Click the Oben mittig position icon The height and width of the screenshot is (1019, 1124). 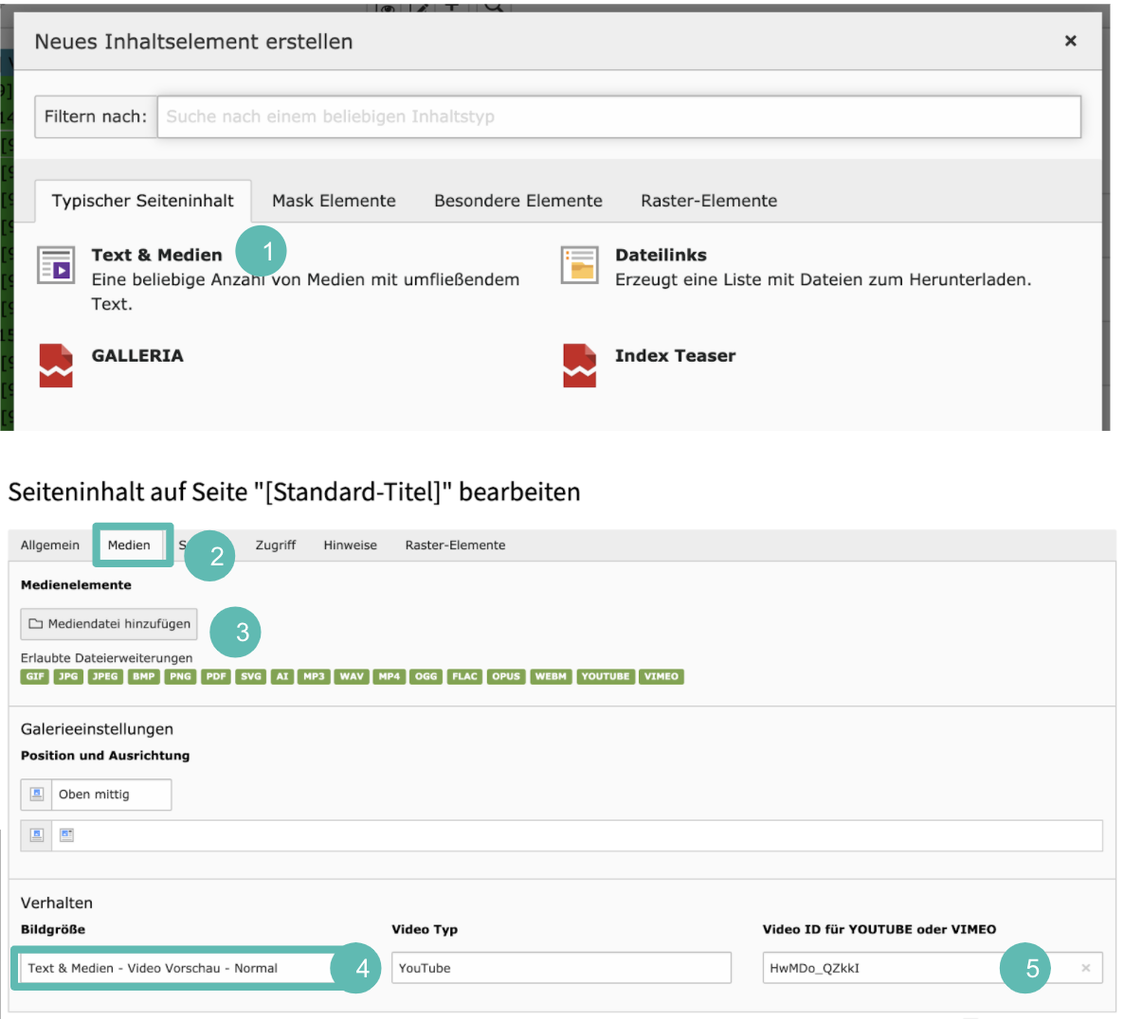tap(37, 795)
